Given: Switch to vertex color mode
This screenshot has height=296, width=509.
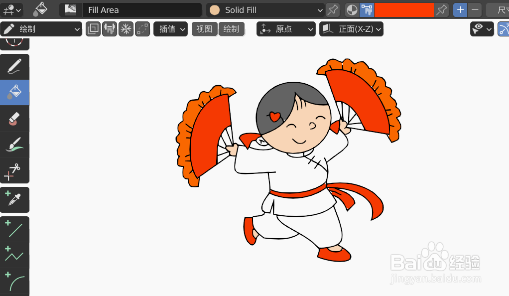Looking at the screenshot, I should (x=367, y=10).
